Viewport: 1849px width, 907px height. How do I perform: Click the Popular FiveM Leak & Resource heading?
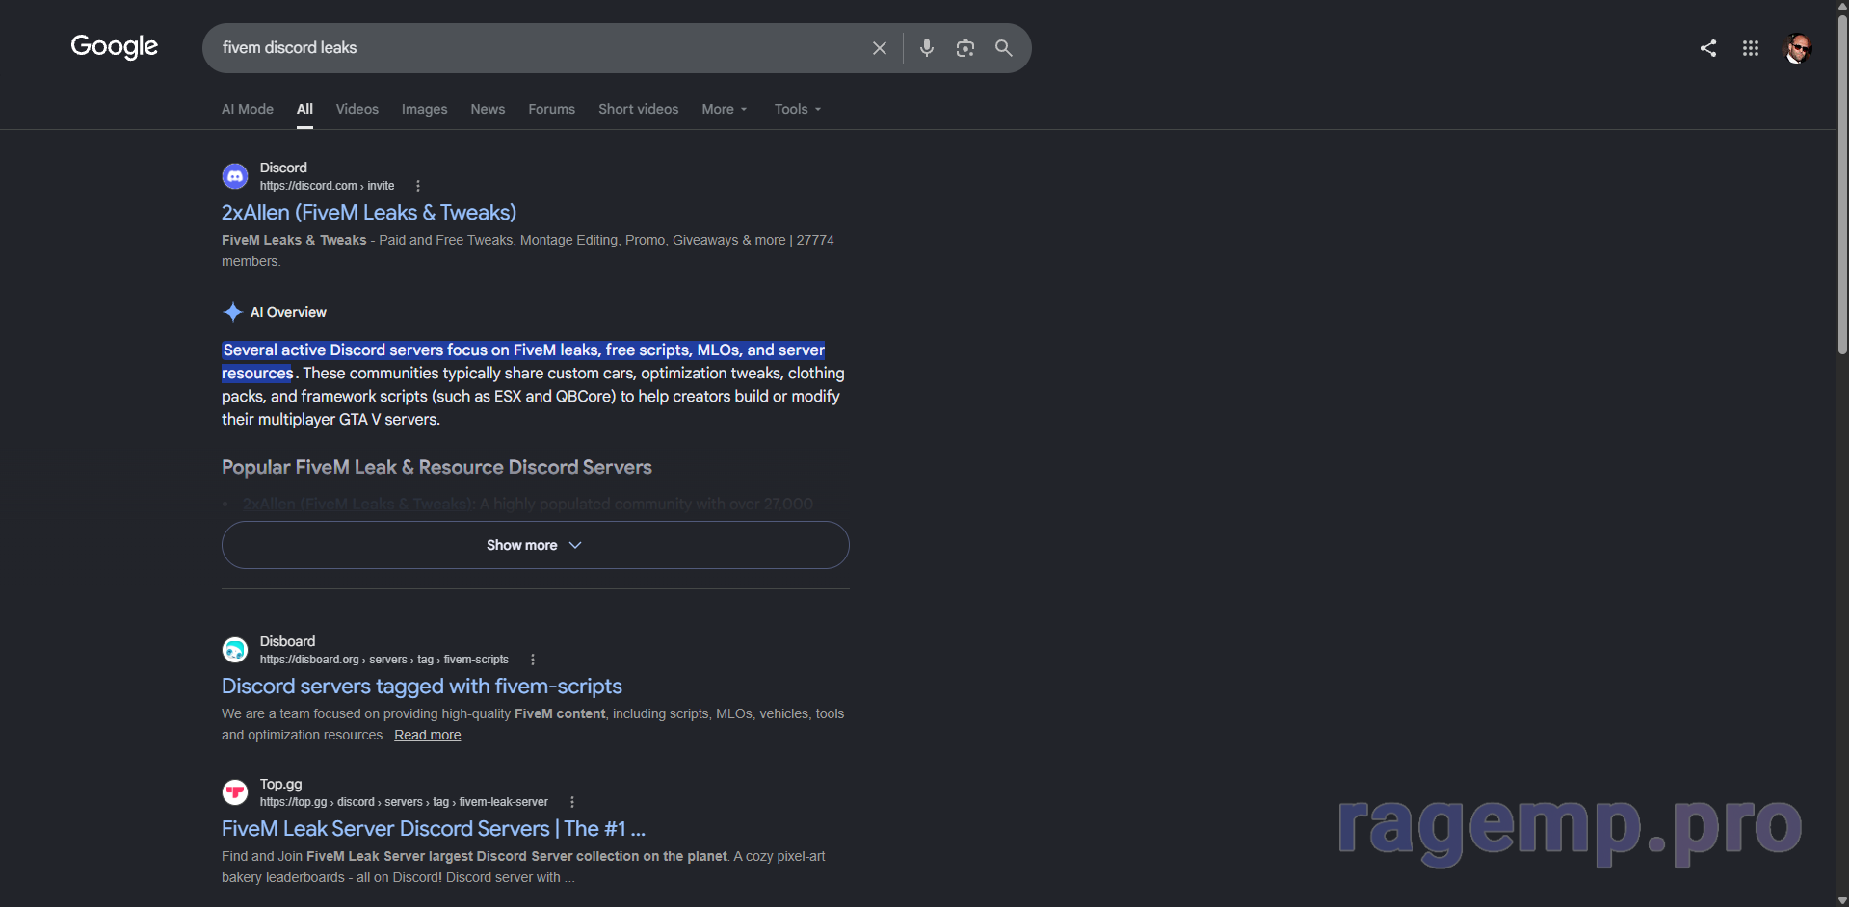coord(436,467)
